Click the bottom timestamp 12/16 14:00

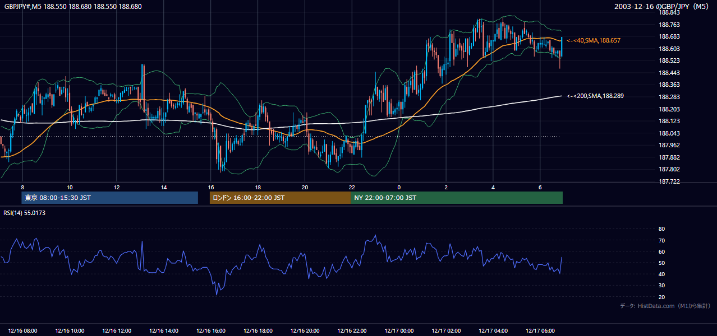point(164,330)
